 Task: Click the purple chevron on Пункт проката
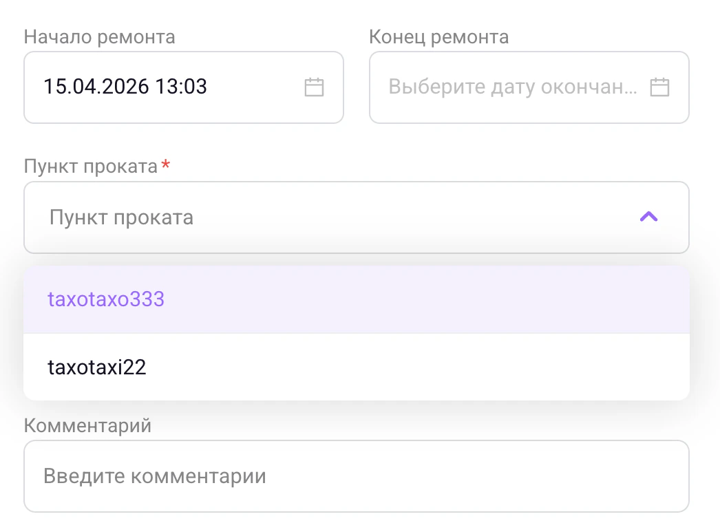tap(647, 217)
